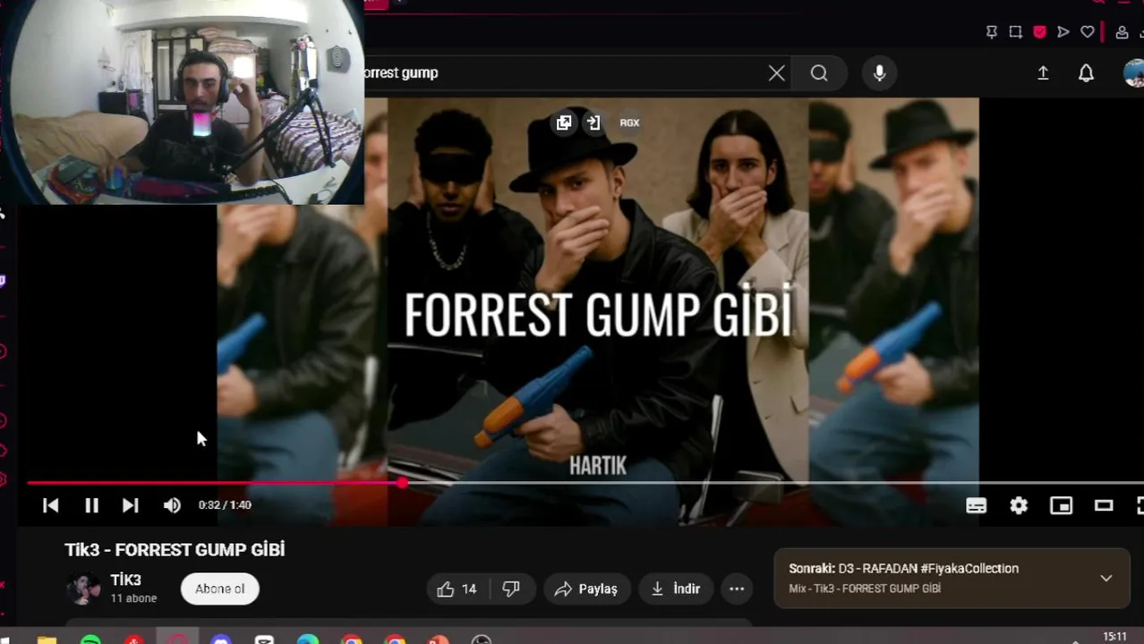Share the video with Paylaş button
This screenshot has width=1144, height=644.
click(586, 589)
